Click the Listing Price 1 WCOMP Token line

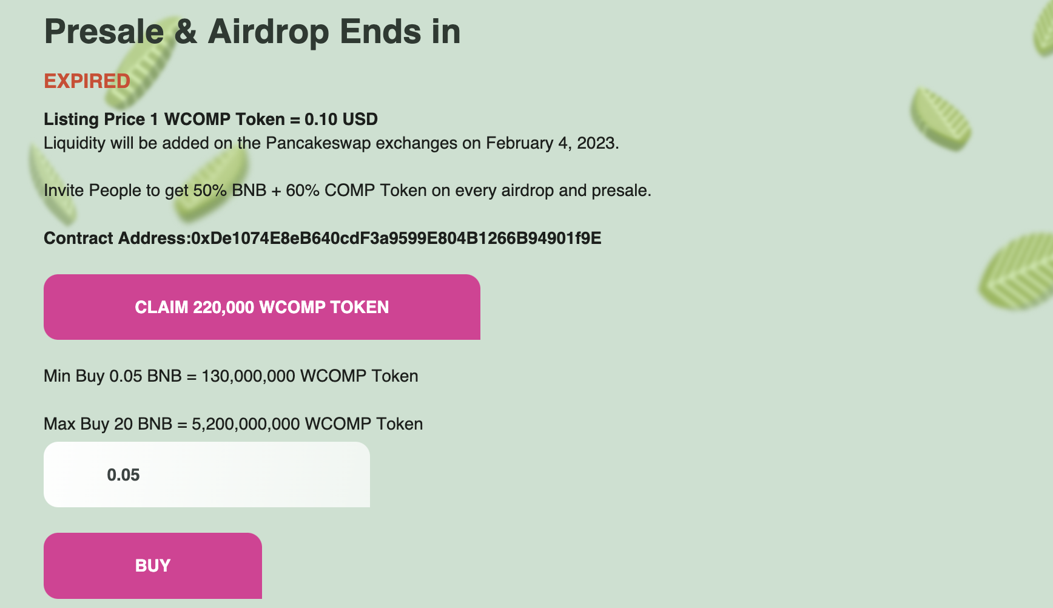(x=210, y=119)
